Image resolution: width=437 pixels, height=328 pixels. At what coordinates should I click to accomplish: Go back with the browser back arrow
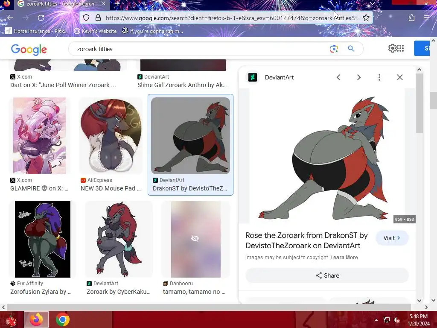click(10, 18)
